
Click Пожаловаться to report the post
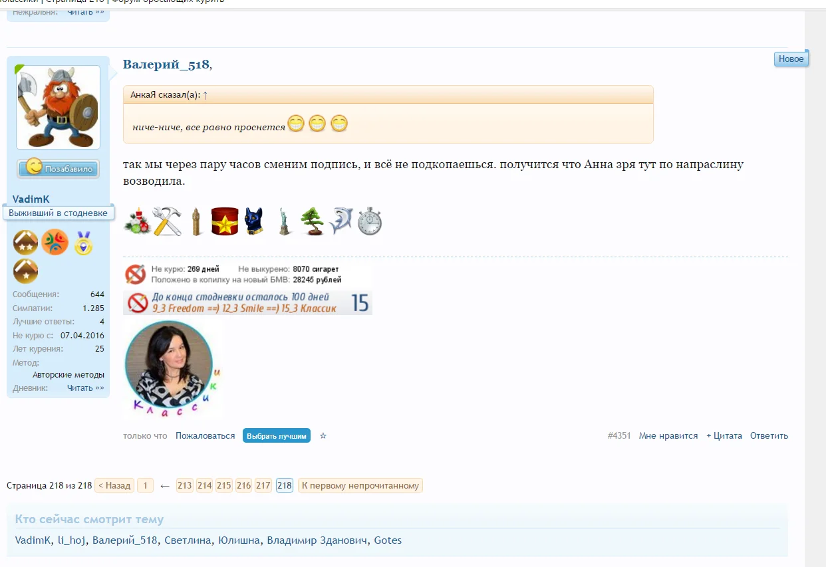click(x=205, y=436)
